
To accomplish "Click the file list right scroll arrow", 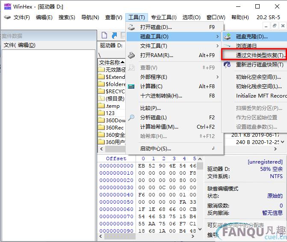I will coord(275,149).
